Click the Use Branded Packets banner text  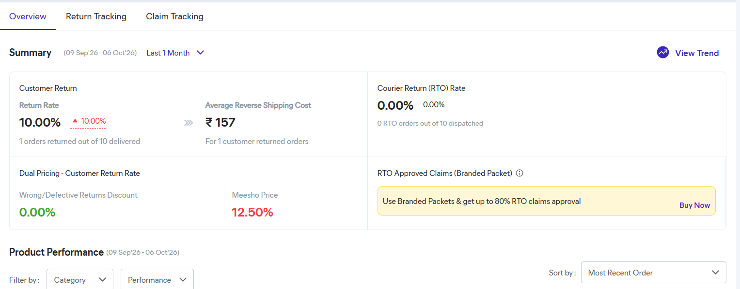(482, 202)
